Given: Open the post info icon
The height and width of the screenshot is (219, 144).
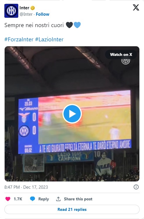Looking at the screenshot, I should (x=136, y=187).
